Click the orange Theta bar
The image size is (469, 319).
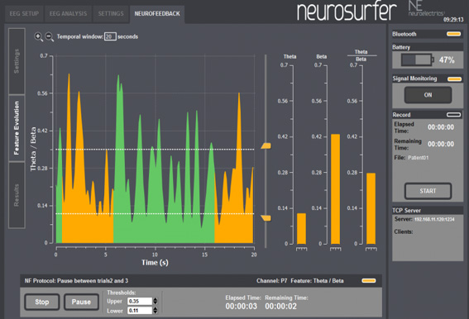tap(301, 229)
